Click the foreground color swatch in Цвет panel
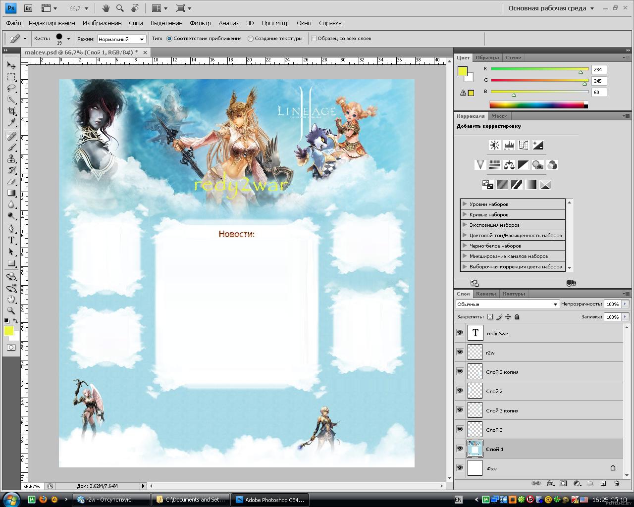Screen dimensions: 634x507 462,71
